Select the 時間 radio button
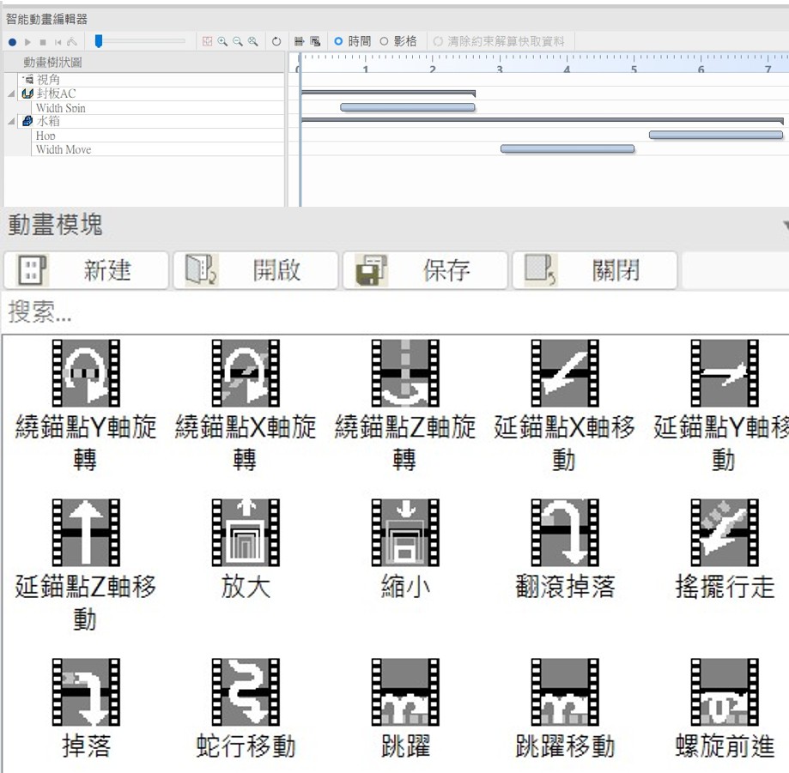The width and height of the screenshot is (789, 773). [x=338, y=41]
